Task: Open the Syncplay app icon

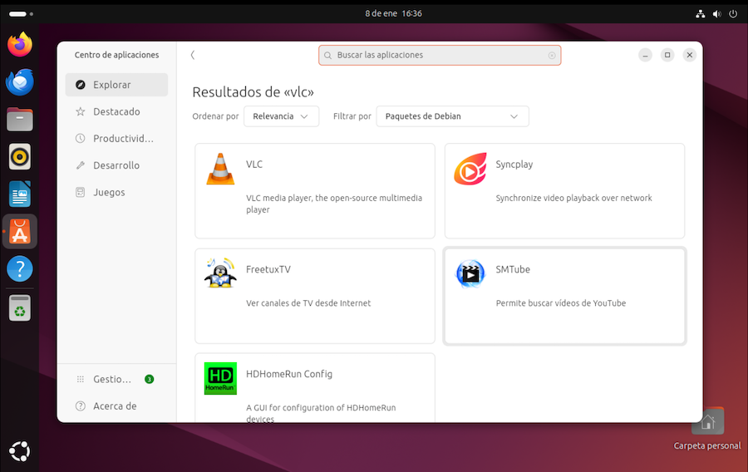Action: tap(470, 169)
